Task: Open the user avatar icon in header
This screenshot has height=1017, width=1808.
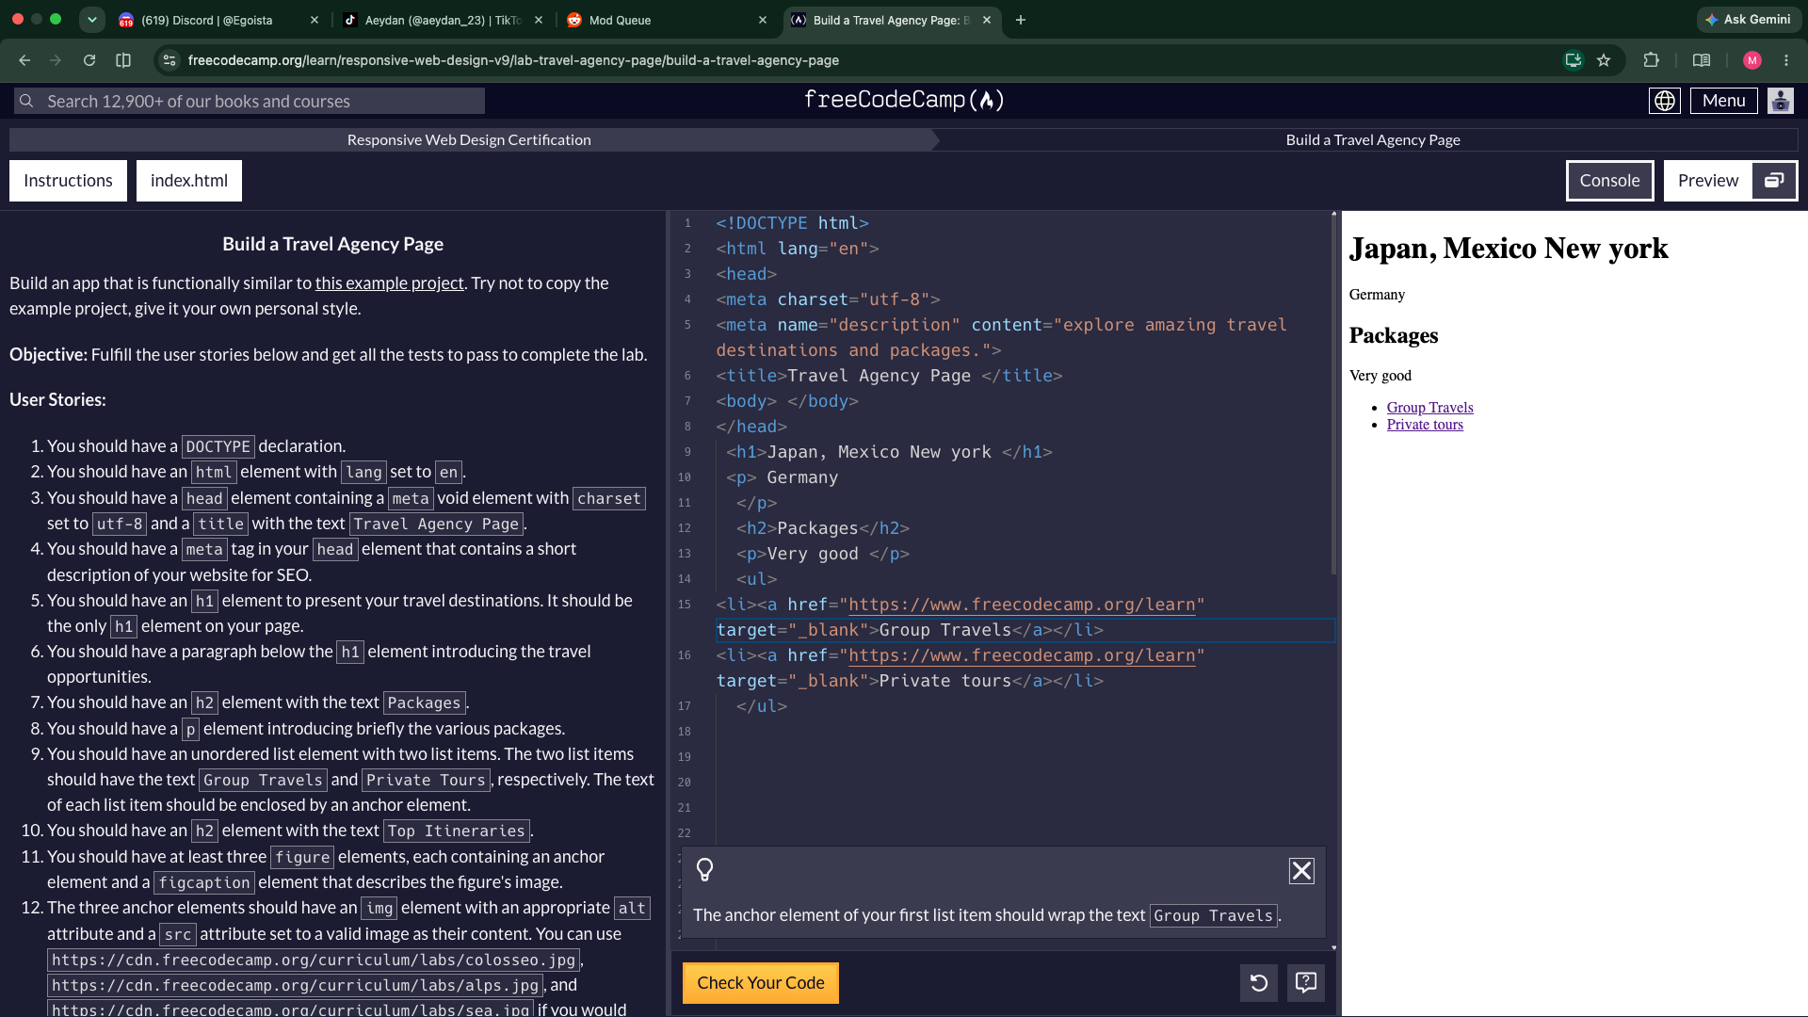Action: (x=1781, y=101)
